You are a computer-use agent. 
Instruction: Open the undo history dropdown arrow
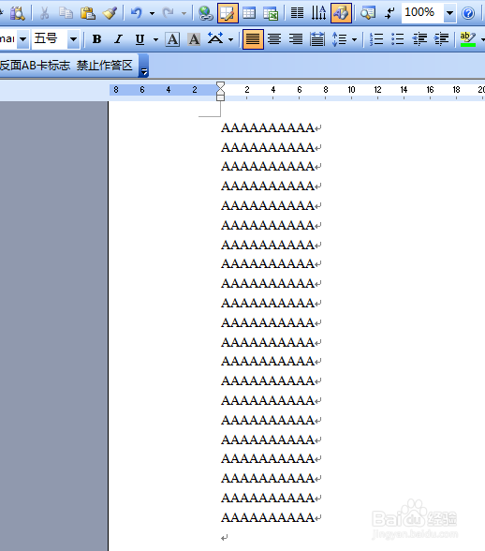(152, 13)
